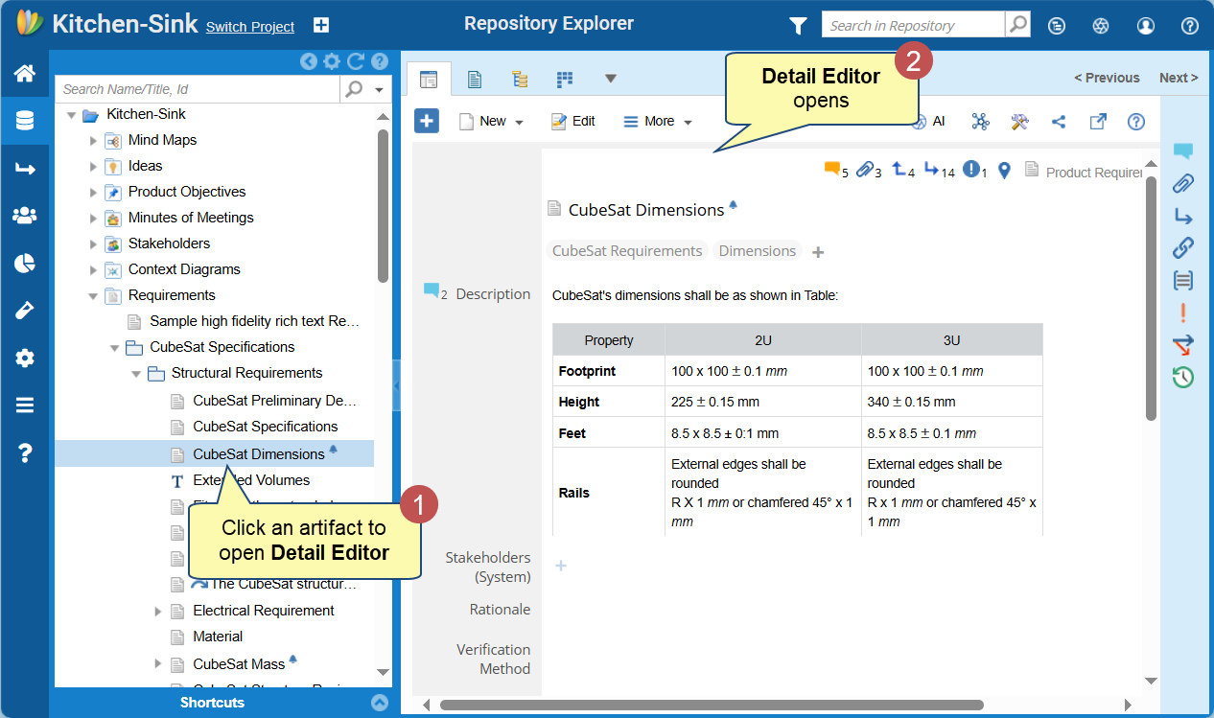Expand the Mind Maps tree node
This screenshot has width=1214, height=718.
pyautogui.click(x=93, y=140)
